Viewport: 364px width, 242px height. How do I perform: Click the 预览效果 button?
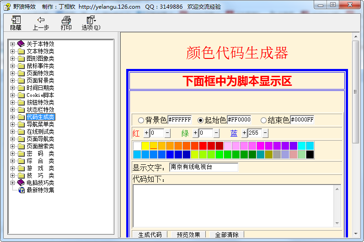tap(188, 235)
